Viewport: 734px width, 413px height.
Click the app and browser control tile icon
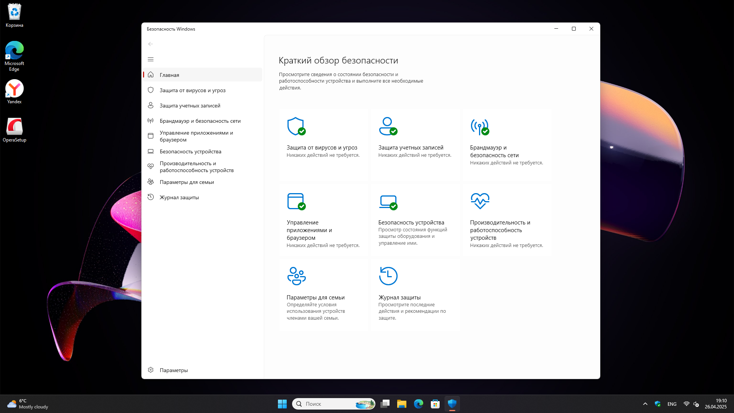pos(296,201)
